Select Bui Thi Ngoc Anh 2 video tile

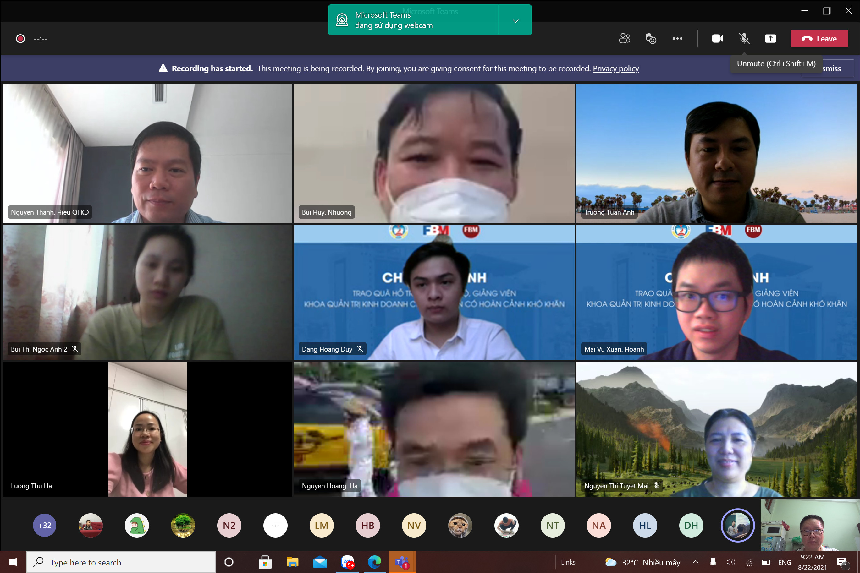click(147, 292)
